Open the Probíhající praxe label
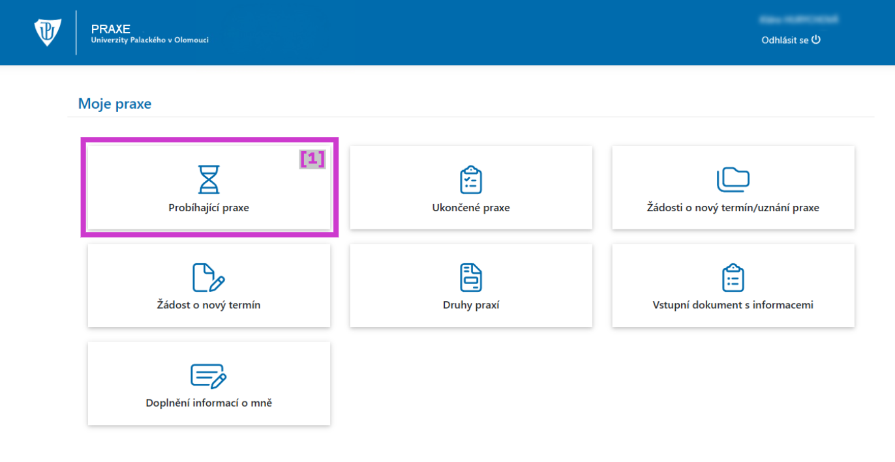The image size is (895, 462). [209, 209]
